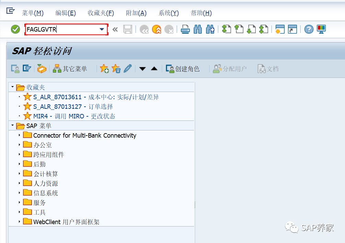Image resolution: width=345 pixels, height=243 pixels.
Task: Open the command field history dropdown arrow
Action: (x=102, y=29)
